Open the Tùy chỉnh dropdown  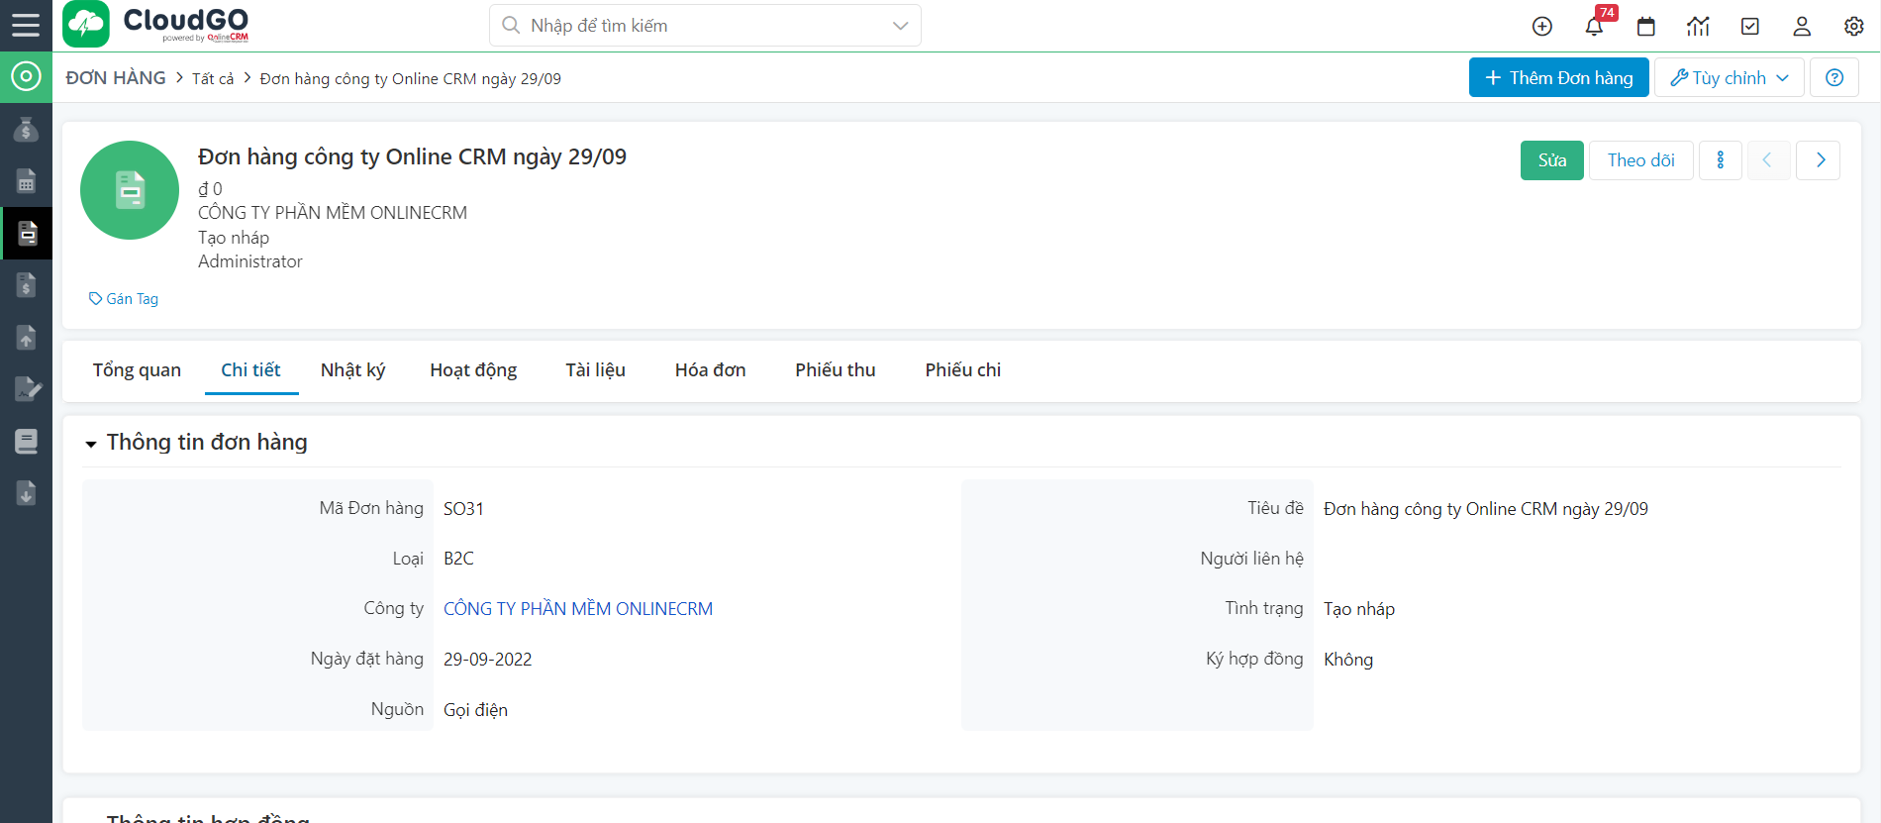(1729, 77)
